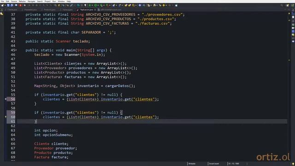
Task: Open the New wizard dropdown arrow
Action: (5, 5)
